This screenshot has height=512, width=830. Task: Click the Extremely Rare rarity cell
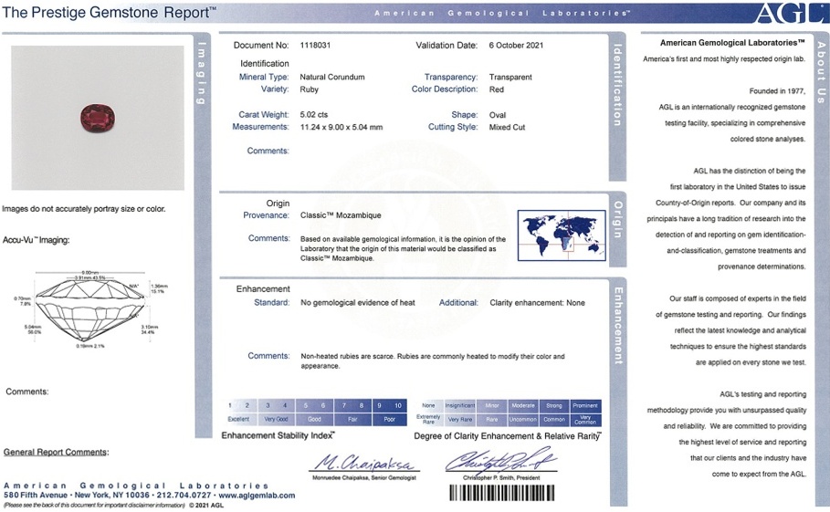click(x=429, y=420)
